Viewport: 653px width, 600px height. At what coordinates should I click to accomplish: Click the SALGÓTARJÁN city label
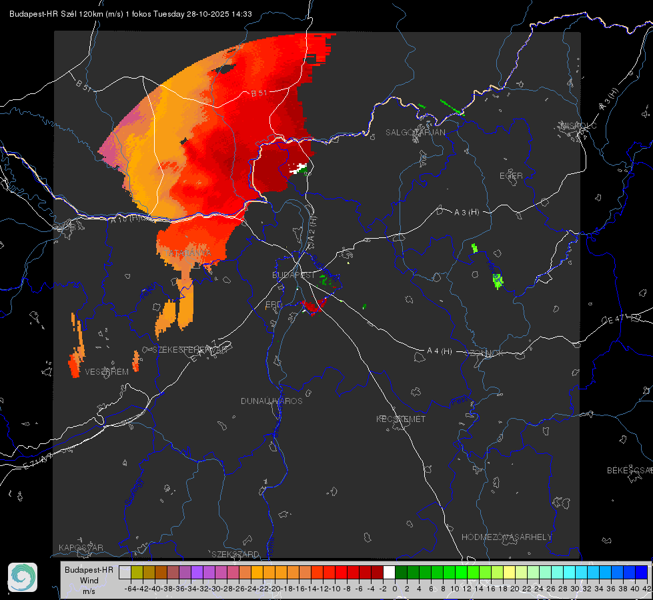415,133
